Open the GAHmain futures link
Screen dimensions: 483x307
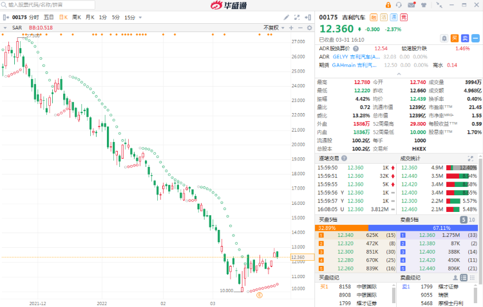tap(354, 65)
